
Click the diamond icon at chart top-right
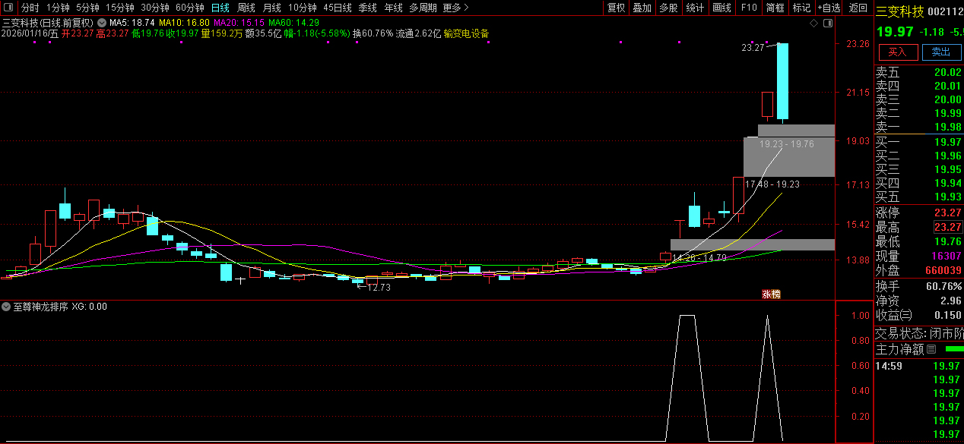[x=813, y=24]
